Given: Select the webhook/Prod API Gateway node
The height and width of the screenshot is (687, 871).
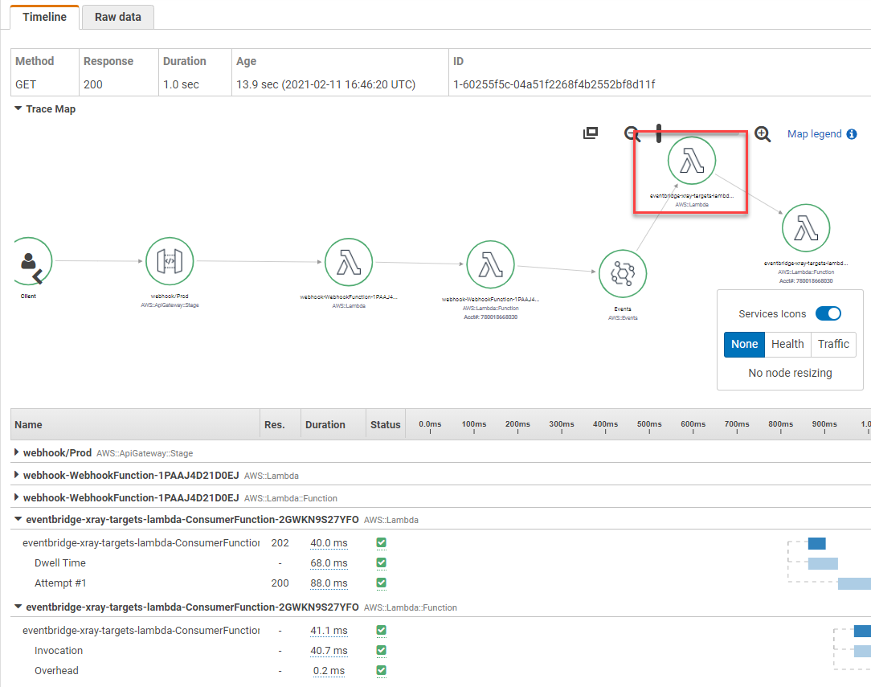Looking at the screenshot, I should [x=170, y=261].
